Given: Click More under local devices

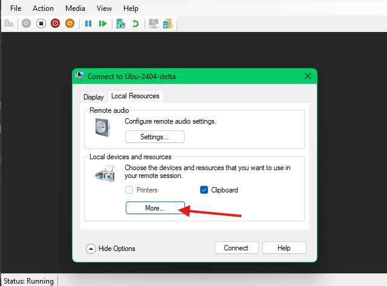Looking at the screenshot, I should coord(155,208).
